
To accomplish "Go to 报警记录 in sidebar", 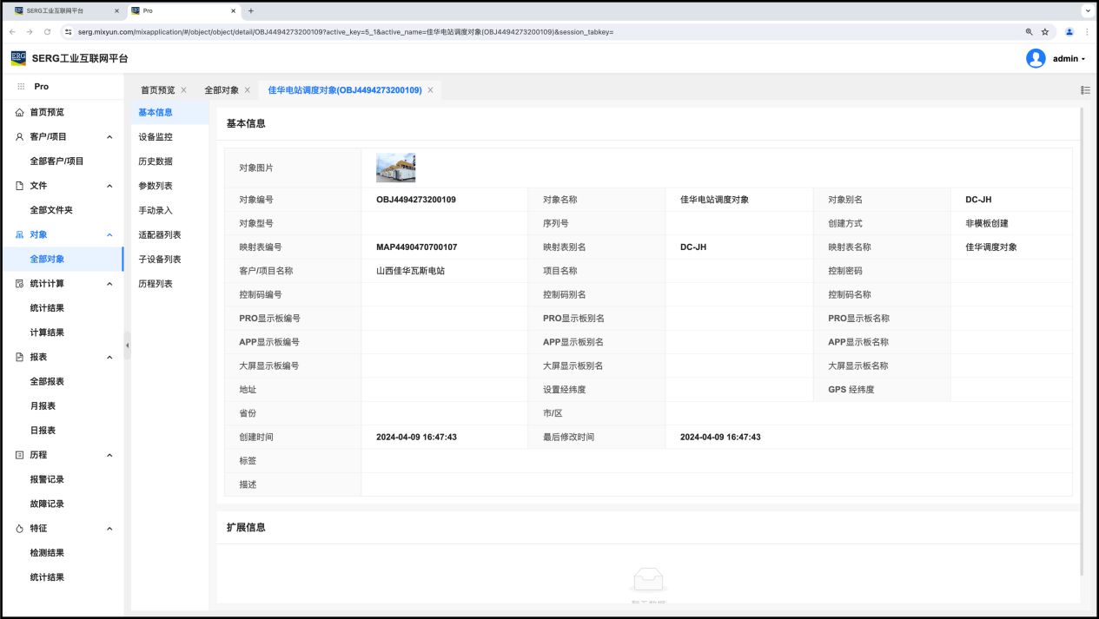I will (47, 479).
